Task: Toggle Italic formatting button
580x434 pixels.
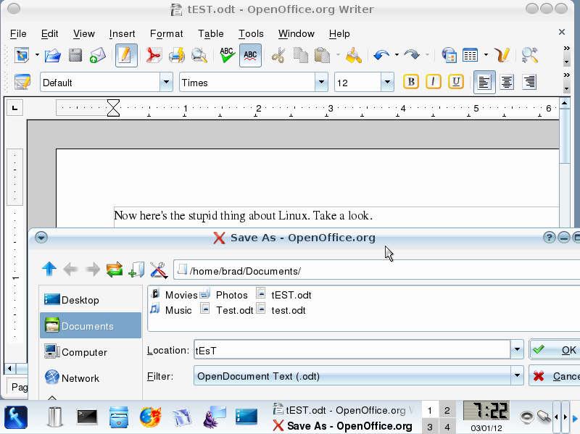Action: [433, 82]
